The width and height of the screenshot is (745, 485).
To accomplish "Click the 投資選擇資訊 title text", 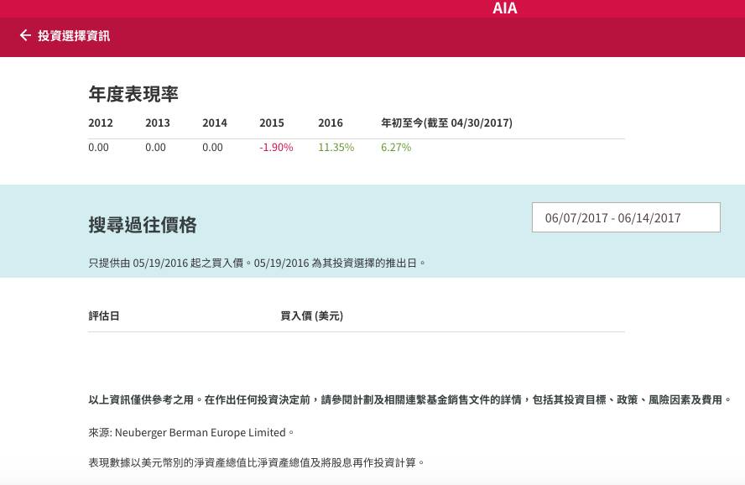I will (75, 37).
